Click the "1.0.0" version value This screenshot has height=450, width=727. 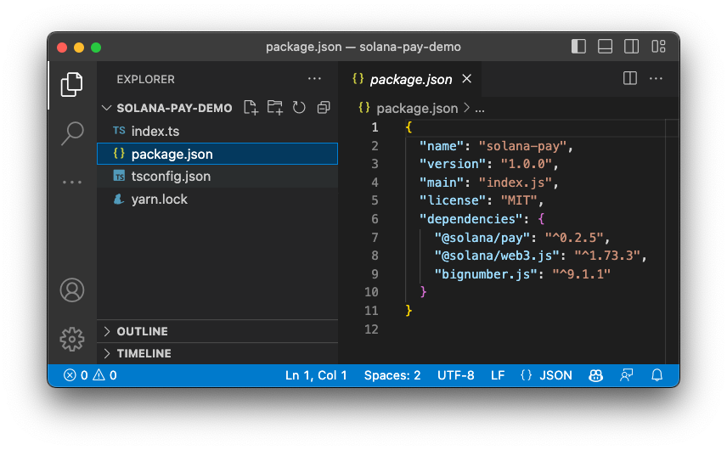coord(527,164)
